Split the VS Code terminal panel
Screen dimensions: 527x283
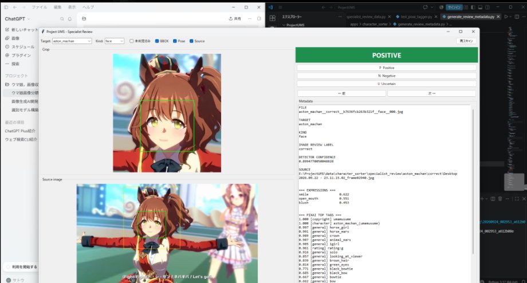click(493, 199)
